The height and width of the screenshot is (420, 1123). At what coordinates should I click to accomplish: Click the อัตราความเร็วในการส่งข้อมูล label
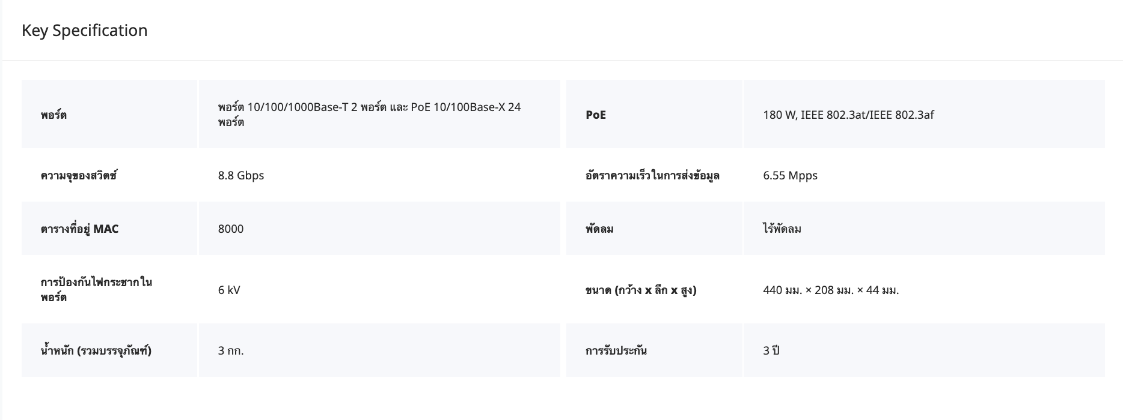[x=652, y=176]
